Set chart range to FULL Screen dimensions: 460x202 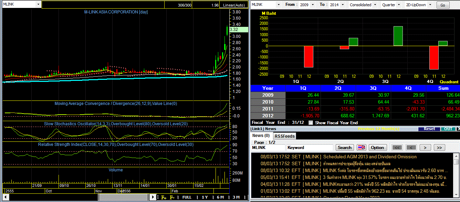click(x=187, y=197)
